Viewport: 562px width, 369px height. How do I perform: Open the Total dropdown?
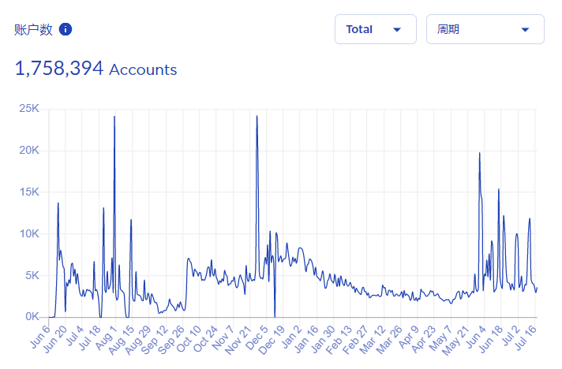(x=375, y=29)
